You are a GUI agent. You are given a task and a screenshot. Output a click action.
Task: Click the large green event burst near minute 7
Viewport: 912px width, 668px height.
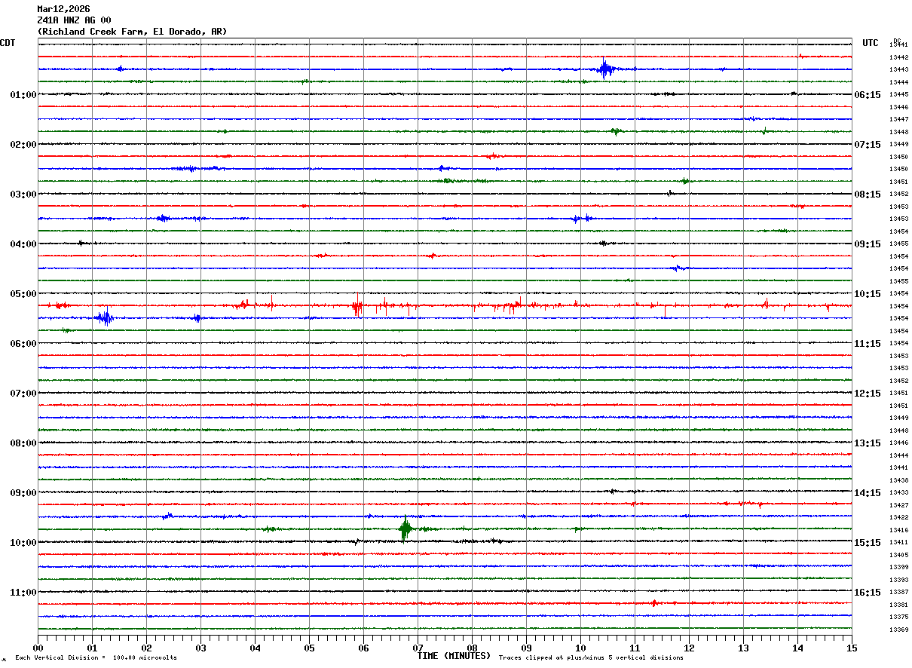click(406, 529)
